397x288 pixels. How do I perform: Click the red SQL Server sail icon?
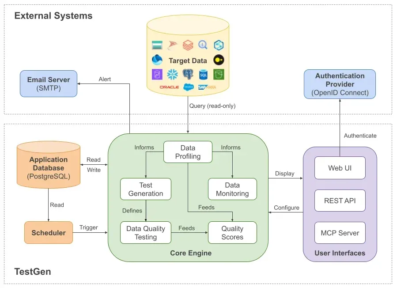click(x=172, y=45)
